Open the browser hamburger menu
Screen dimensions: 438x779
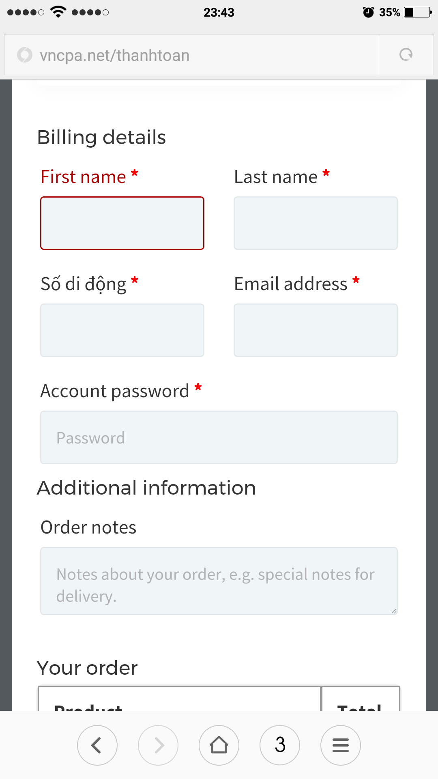tap(341, 745)
